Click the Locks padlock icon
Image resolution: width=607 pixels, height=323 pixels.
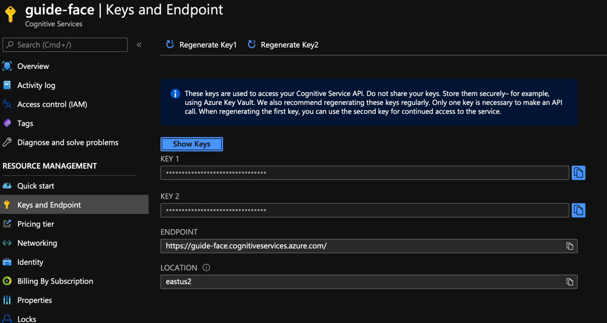(x=7, y=319)
